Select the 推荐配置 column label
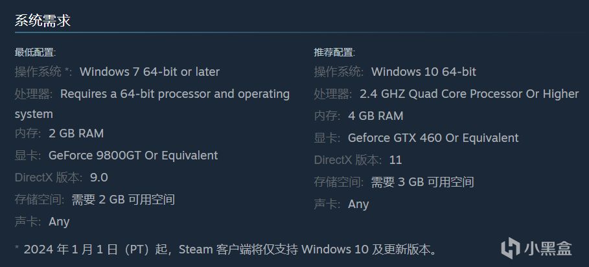Viewport: 589px width, 267px height. 334,52
